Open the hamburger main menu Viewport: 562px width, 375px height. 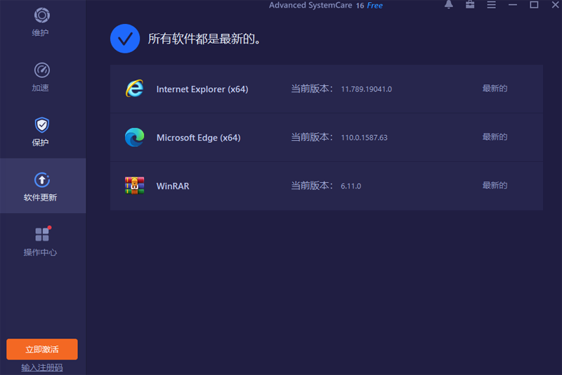pyautogui.click(x=491, y=5)
